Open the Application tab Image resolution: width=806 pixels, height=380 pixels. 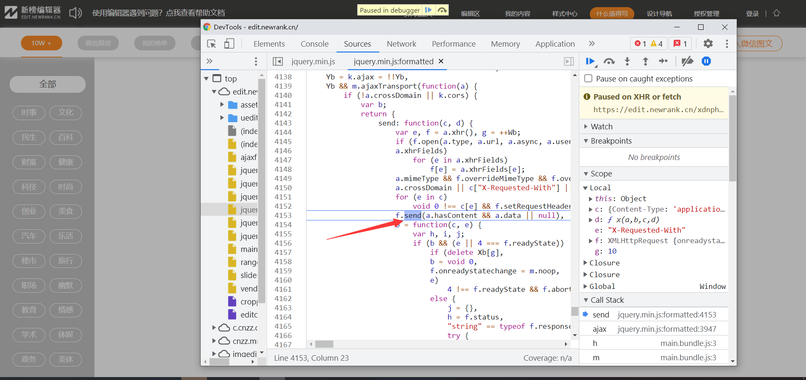[555, 44]
